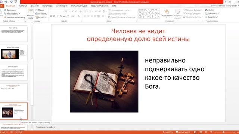Open the Replace (Заменить) dropdown arrow
This screenshot has height=134, width=239.
coord(218,13)
